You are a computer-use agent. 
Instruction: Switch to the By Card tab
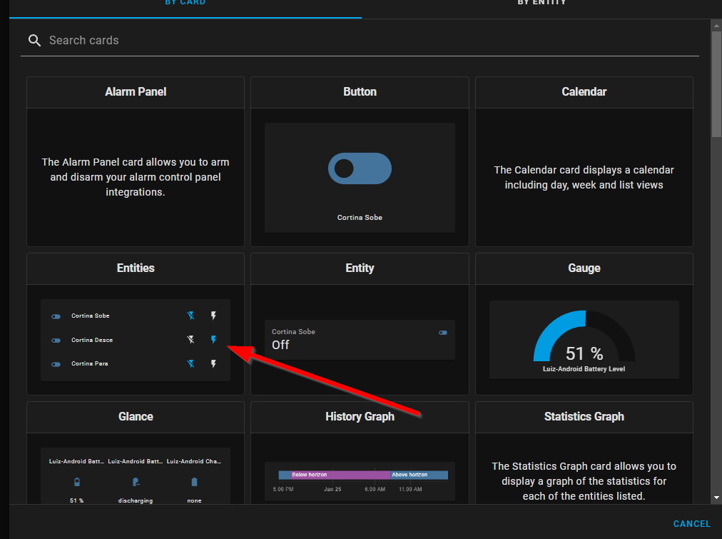click(185, 4)
